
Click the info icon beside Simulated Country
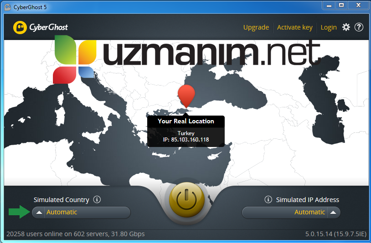click(x=97, y=199)
